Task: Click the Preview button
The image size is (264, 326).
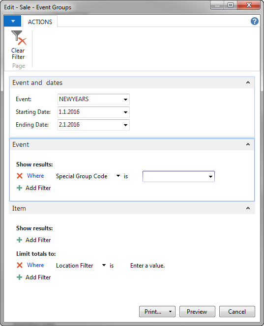Action: point(197,311)
